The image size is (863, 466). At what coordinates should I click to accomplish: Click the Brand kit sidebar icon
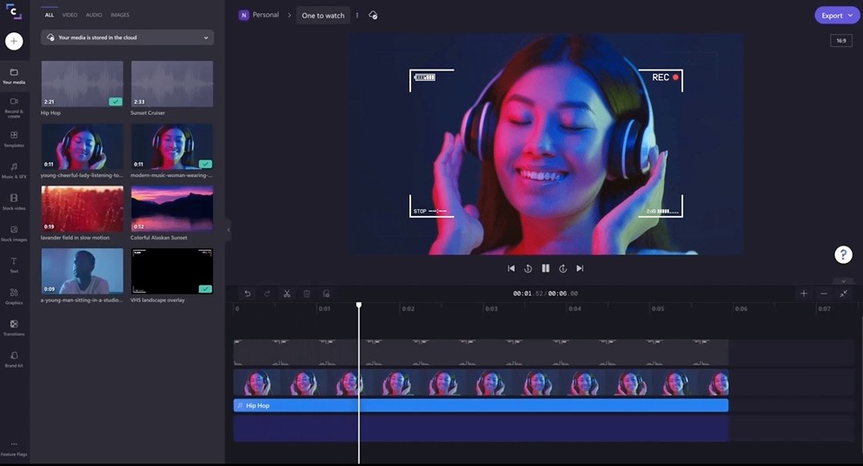point(14,359)
